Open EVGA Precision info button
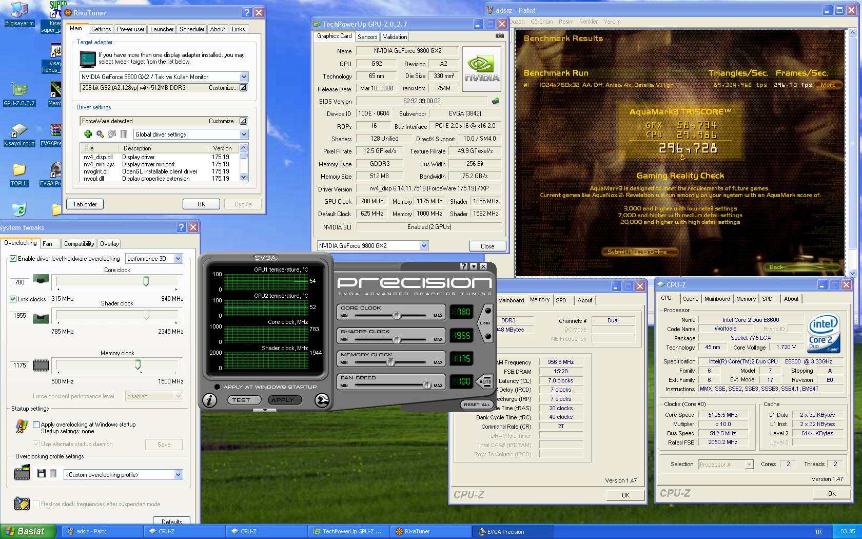 tap(209, 400)
